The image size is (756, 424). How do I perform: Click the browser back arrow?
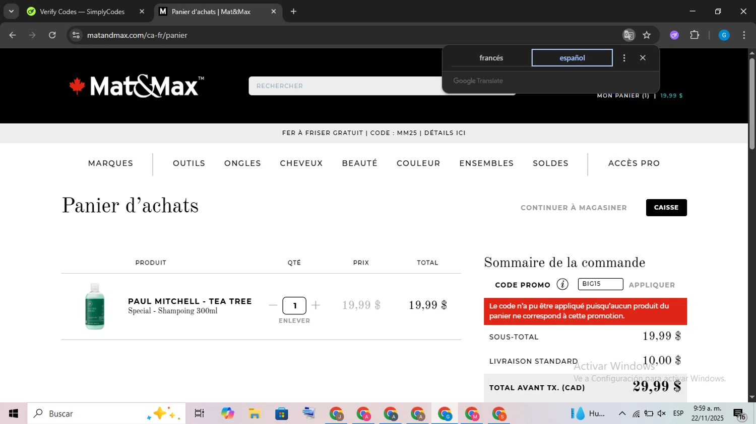click(x=13, y=35)
